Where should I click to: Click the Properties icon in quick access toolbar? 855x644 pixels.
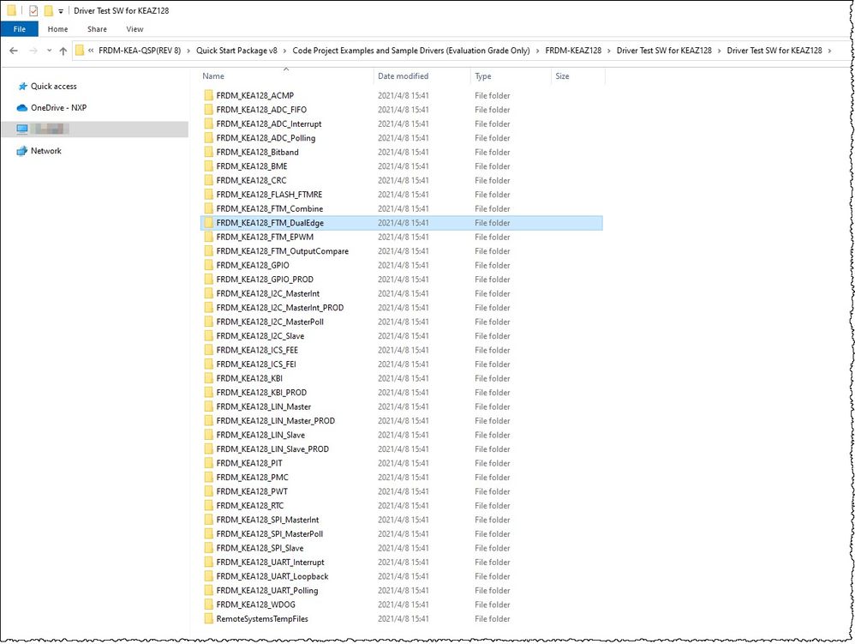pos(33,10)
